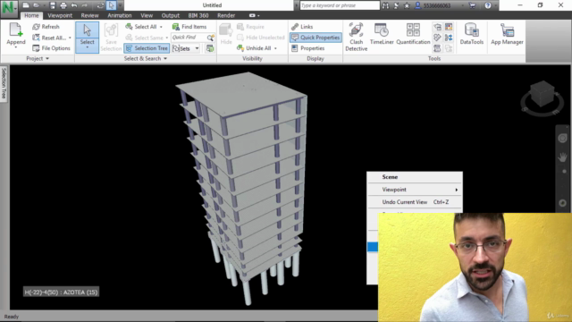Image resolution: width=572 pixels, height=322 pixels.
Task: Expand the Append dropdown arrow
Action: [x=16, y=47]
